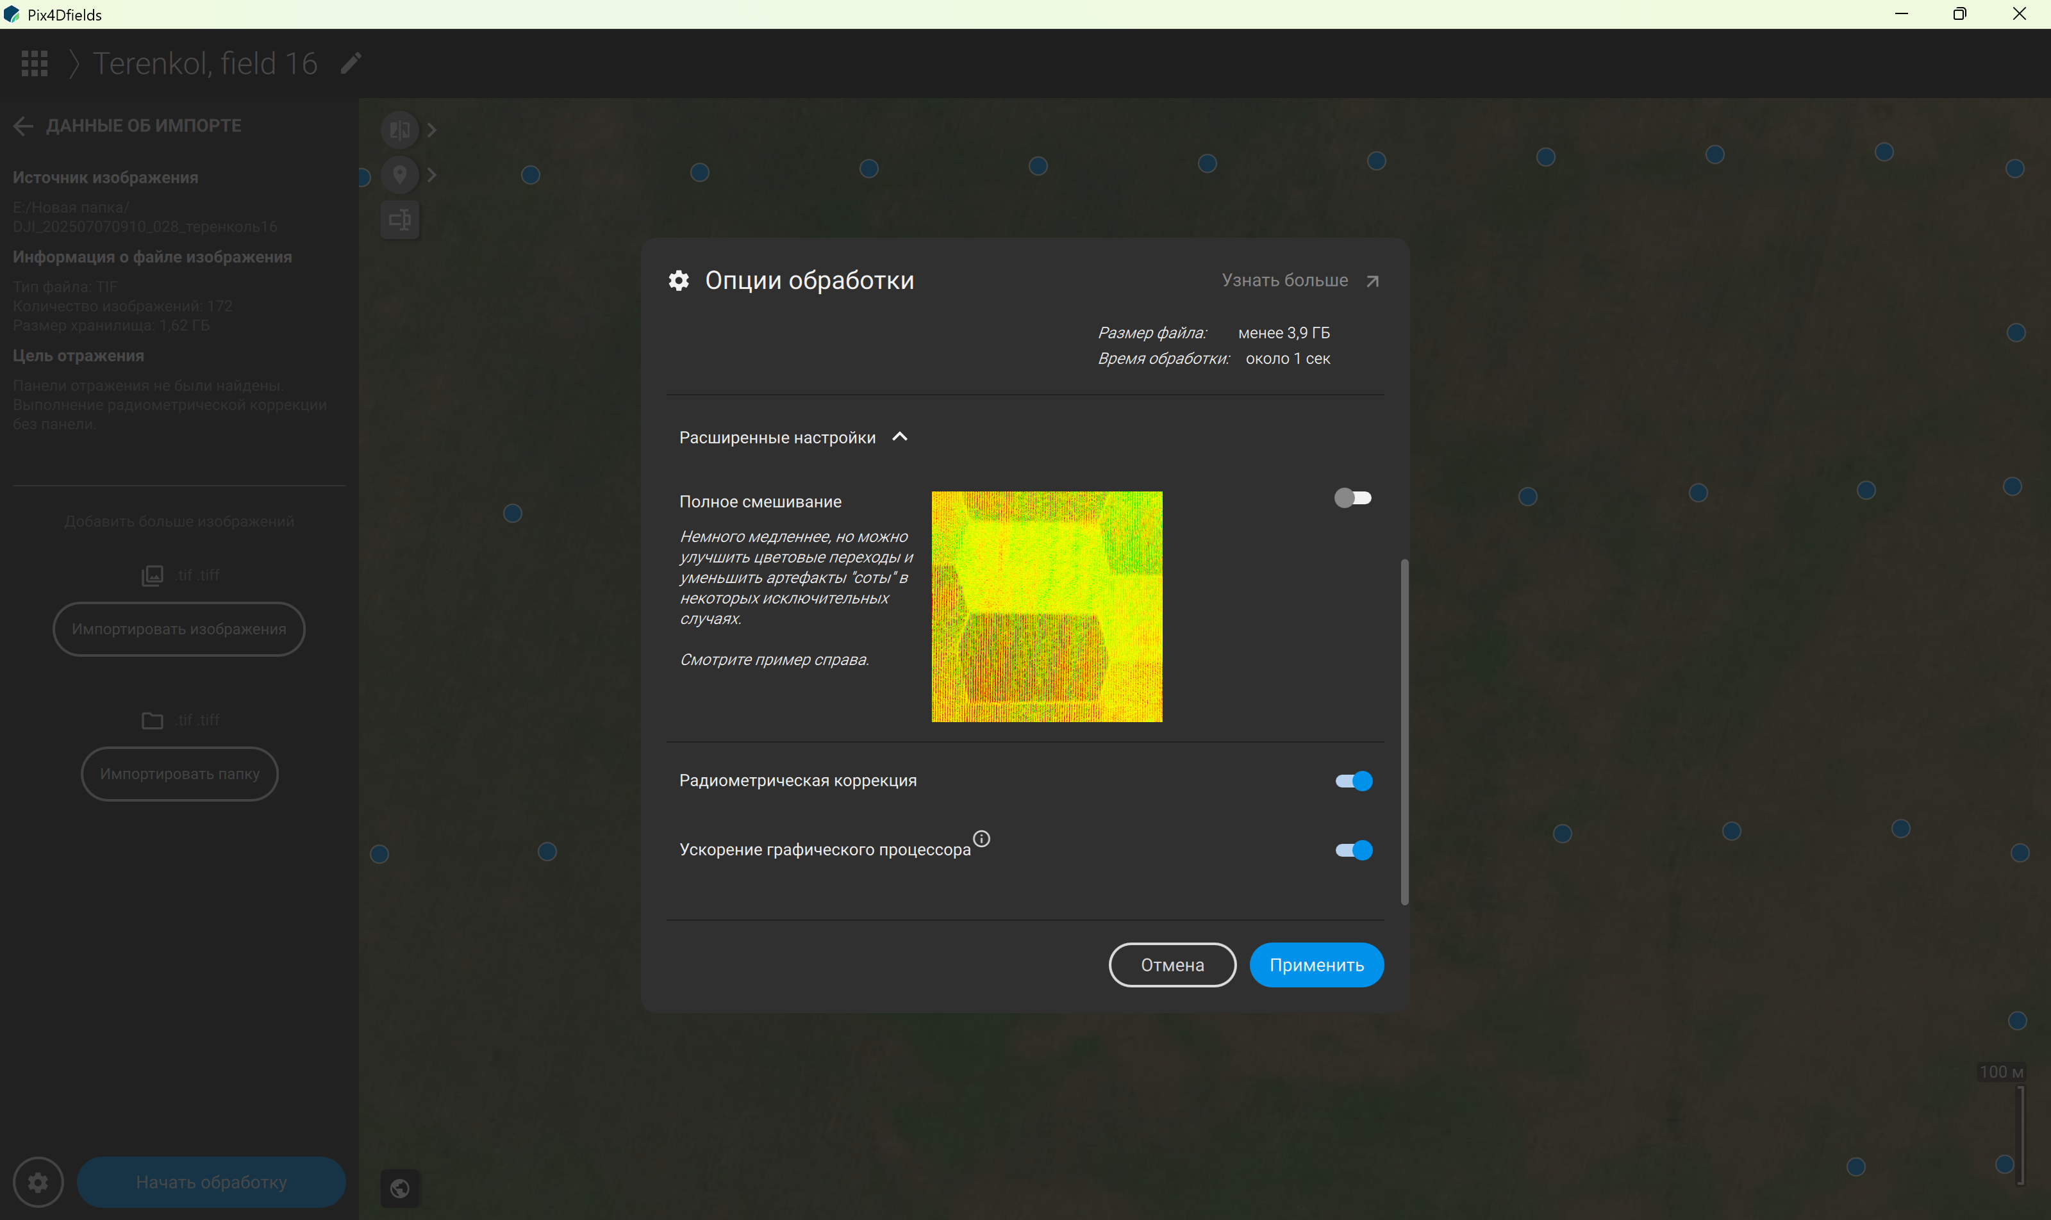Turn off Ускорение графического процессора toggle
Screen dimensions: 2051x1220
tap(1354, 850)
